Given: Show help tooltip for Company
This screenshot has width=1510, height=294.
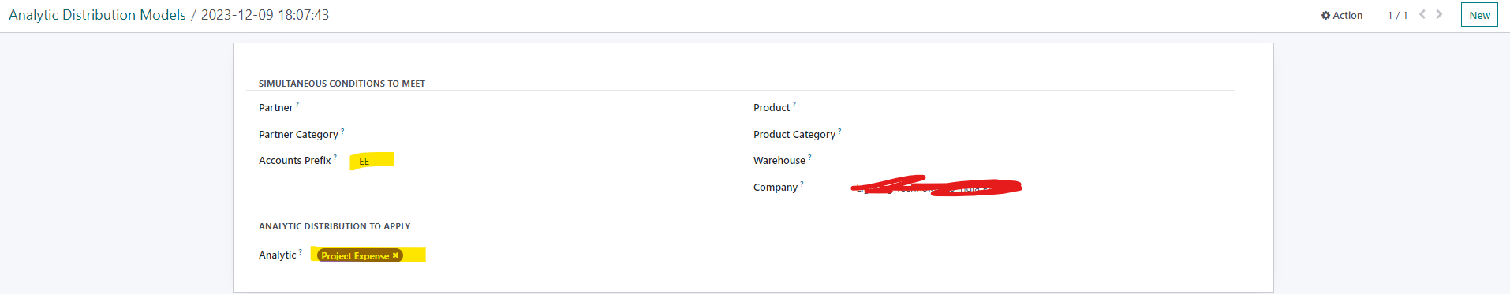Looking at the screenshot, I should tap(802, 184).
